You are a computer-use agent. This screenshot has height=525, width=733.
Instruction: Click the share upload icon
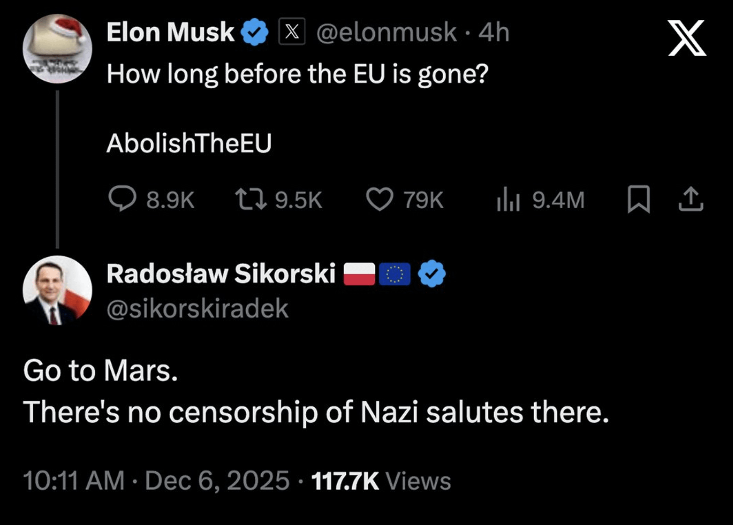[x=691, y=199]
